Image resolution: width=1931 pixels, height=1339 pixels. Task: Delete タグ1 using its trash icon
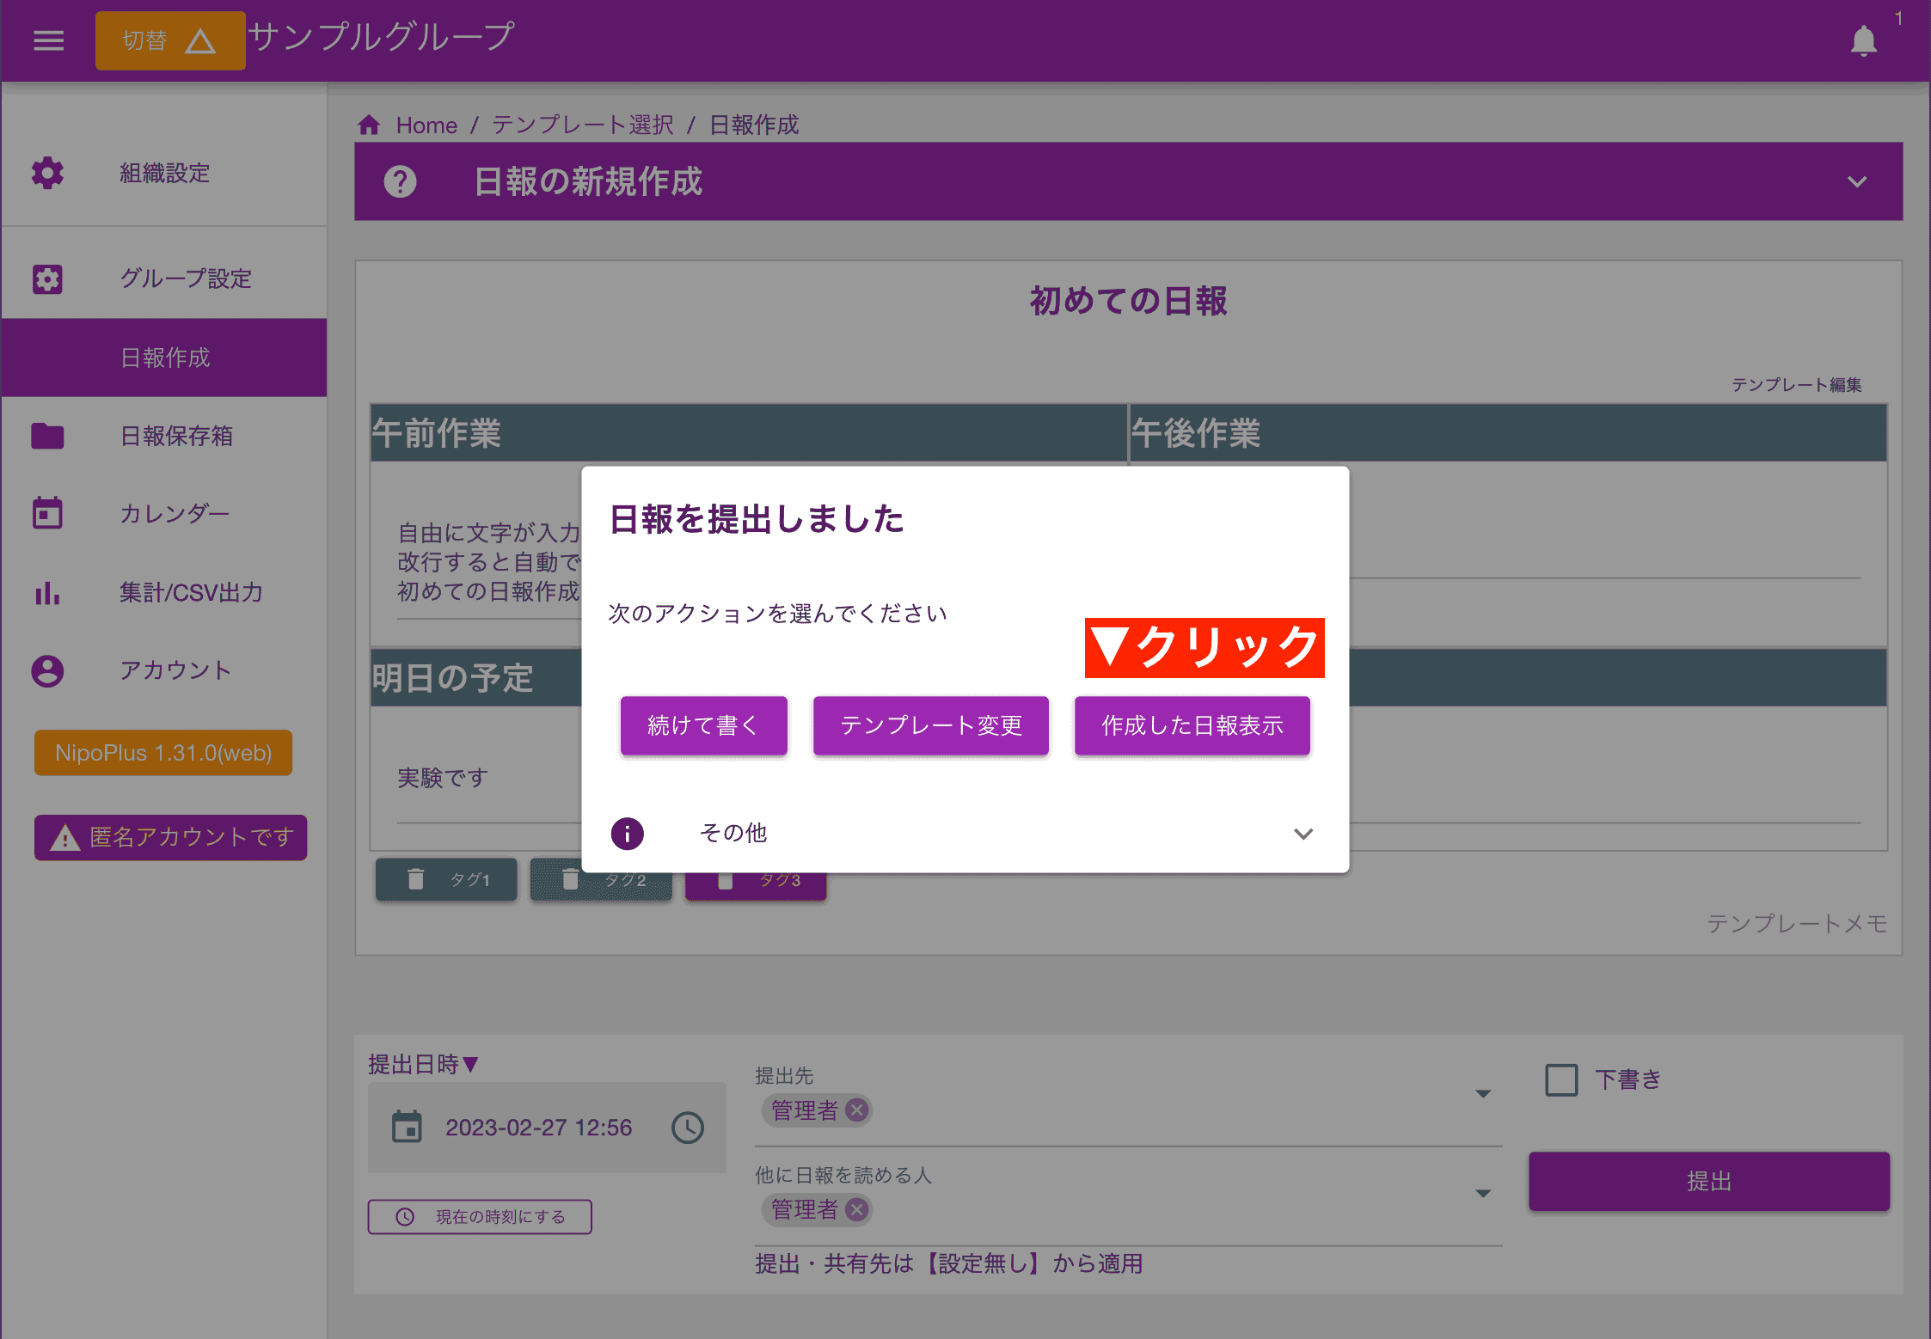click(x=416, y=879)
